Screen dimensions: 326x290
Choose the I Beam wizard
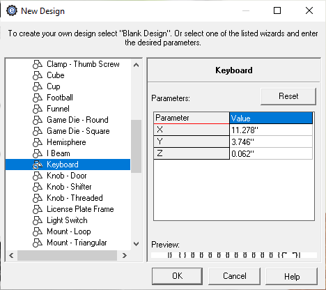59,153
